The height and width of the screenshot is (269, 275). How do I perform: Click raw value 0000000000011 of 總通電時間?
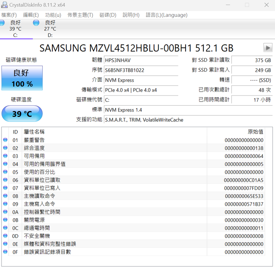244,228
